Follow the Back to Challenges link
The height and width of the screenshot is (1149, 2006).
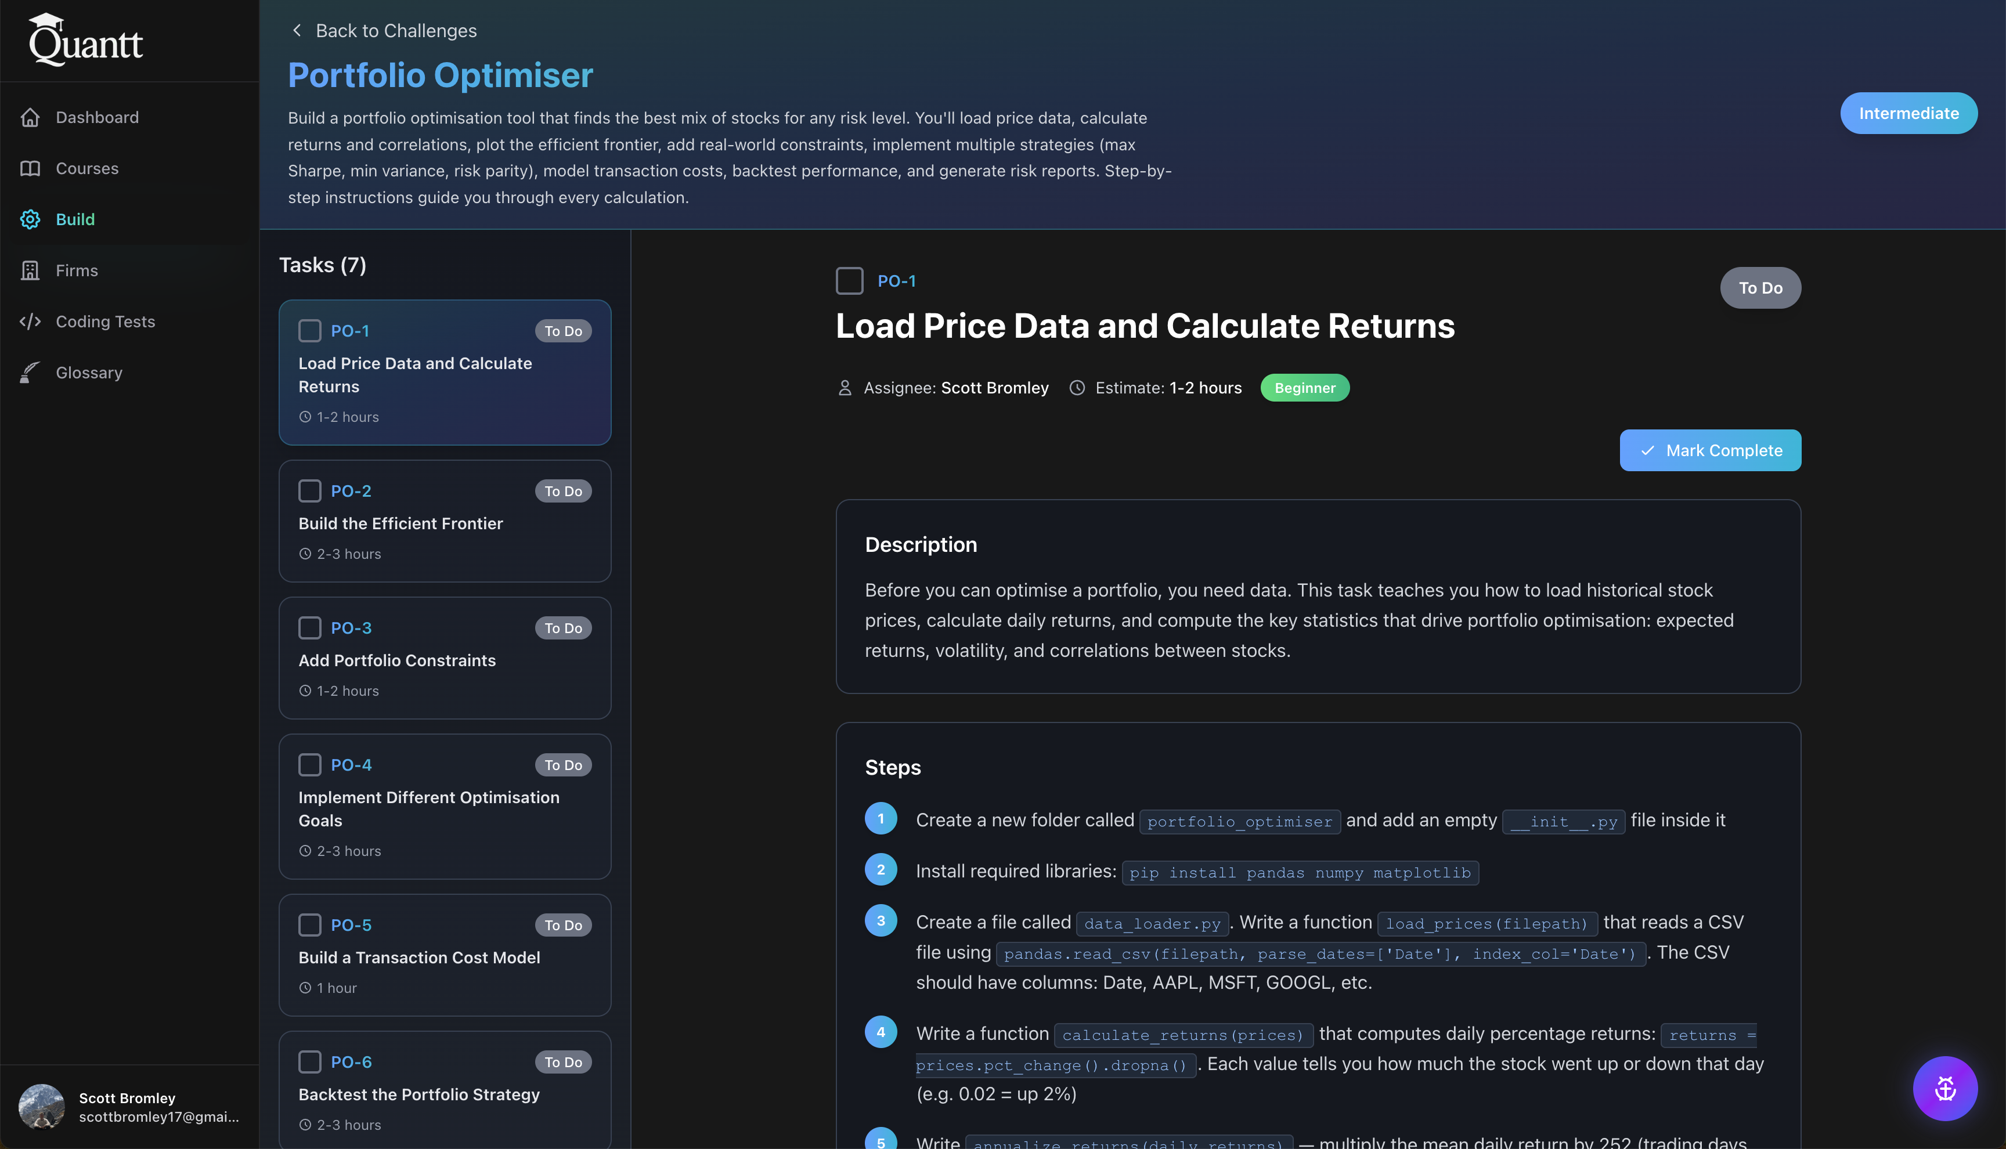pyautogui.click(x=397, y=30)
